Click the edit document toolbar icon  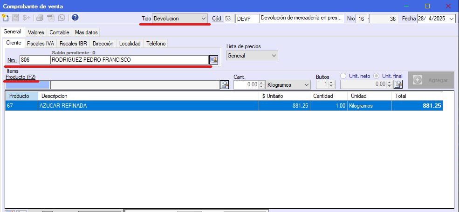pos(16,18)
